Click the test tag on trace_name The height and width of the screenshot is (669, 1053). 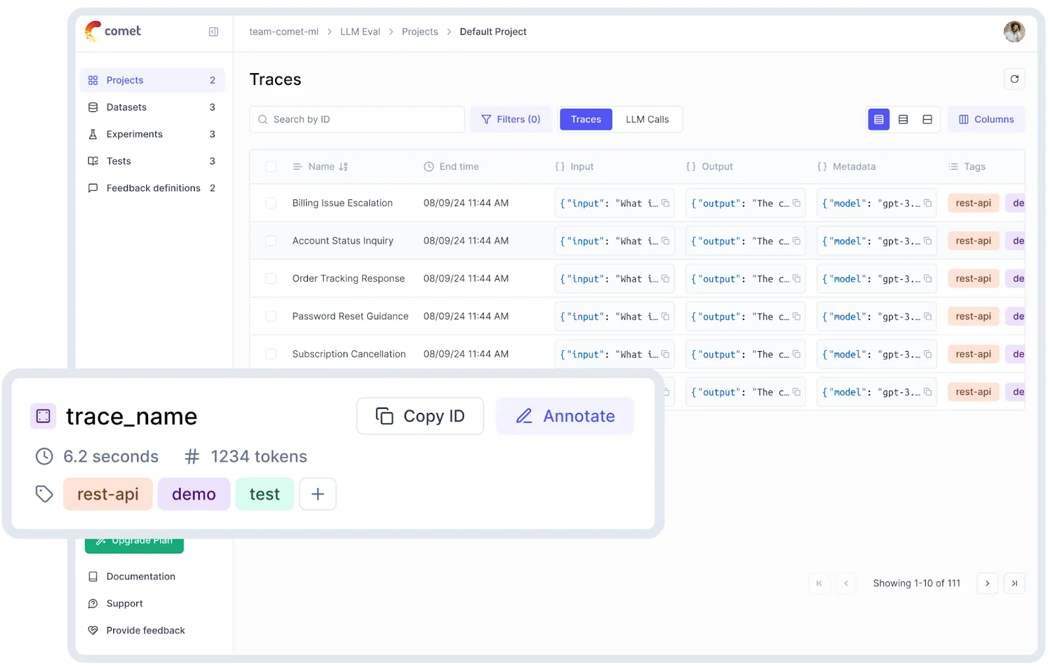pyautogui.click(x=265, y=494)
